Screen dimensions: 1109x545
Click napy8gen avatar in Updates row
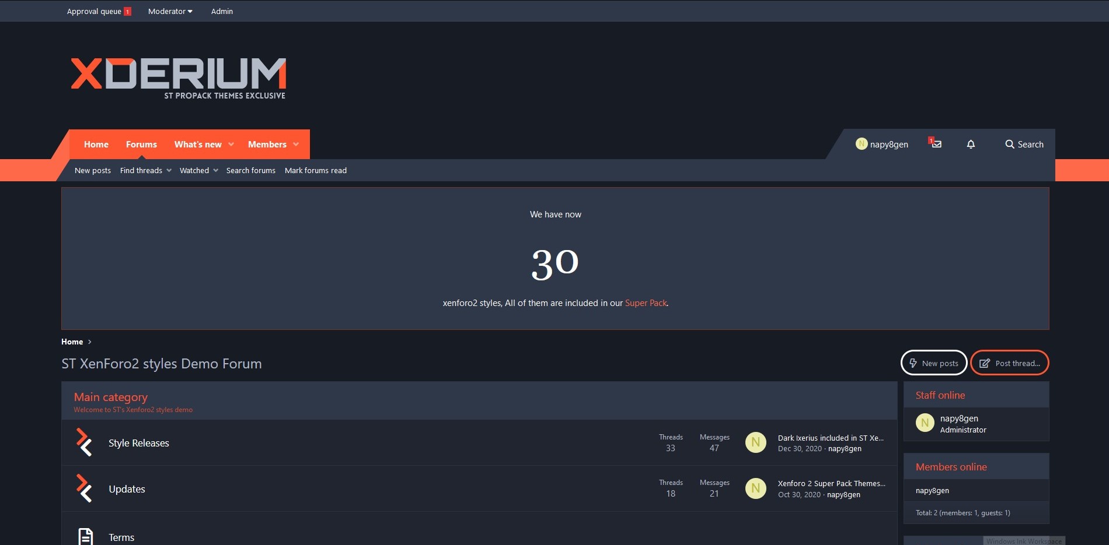click(755, 488)
